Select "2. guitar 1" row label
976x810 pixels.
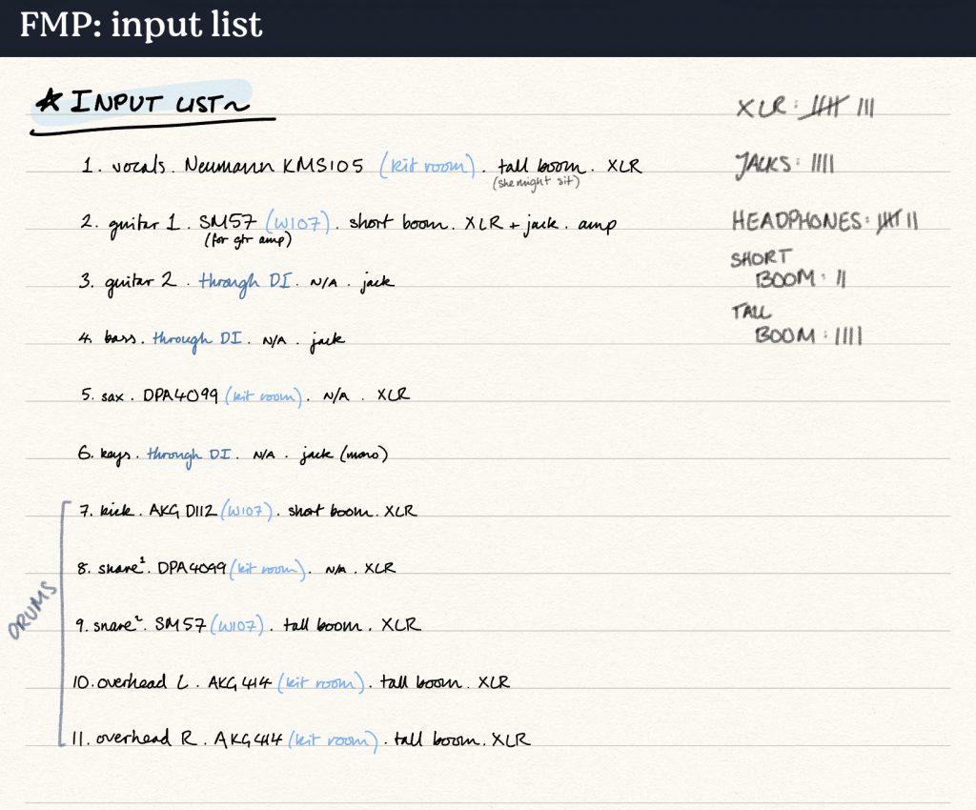coord(130,224)
